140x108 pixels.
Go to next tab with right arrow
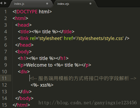(x=5, y=3)
